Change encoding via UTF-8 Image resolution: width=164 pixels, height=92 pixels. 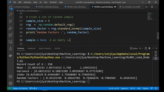point(132,88)
